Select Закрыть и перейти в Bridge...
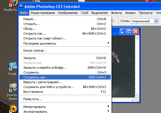 [x=65, y=68]
